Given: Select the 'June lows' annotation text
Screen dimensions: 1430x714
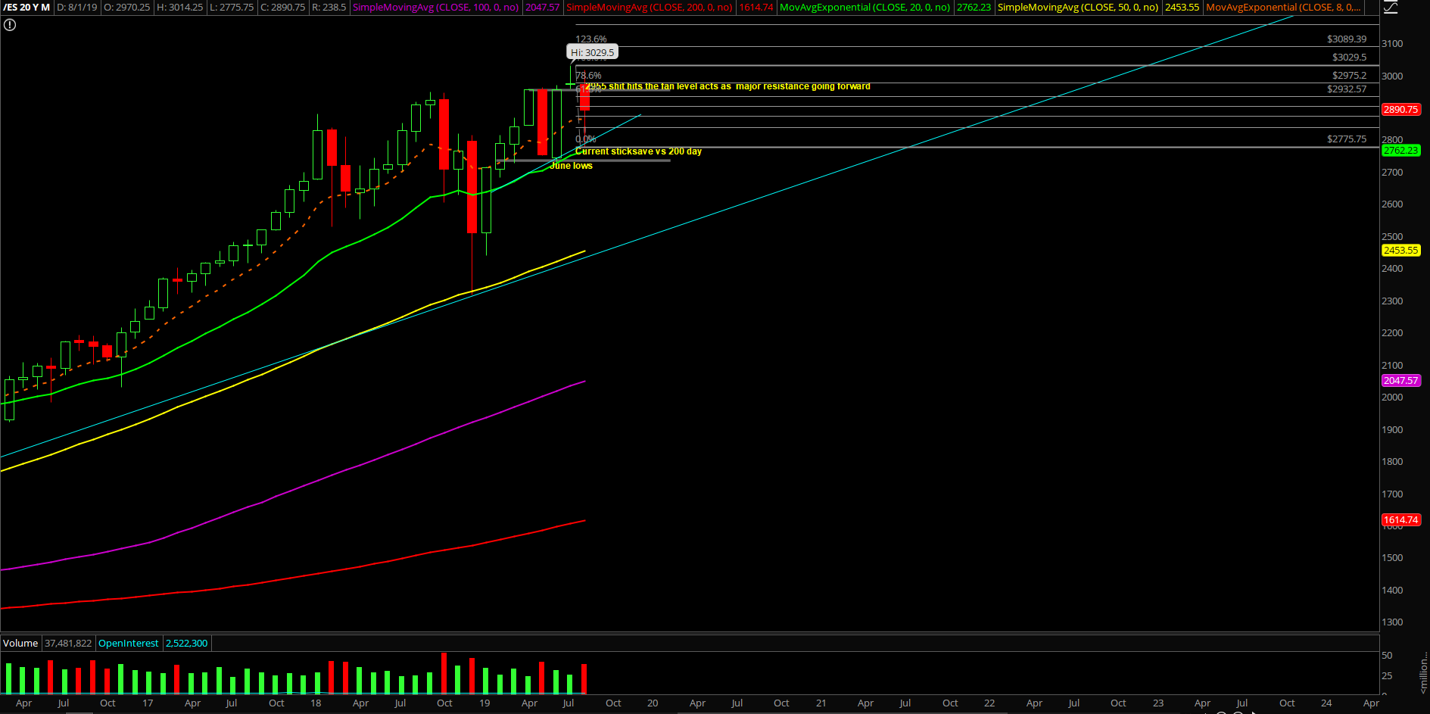Looking at the screenshot, I should click(x=572, y=165).
